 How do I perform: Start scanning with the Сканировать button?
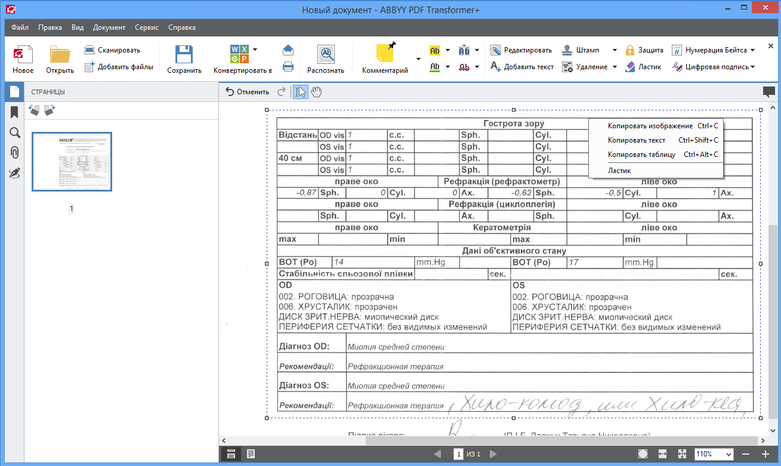pyautogui.click(x=112, y=50)
